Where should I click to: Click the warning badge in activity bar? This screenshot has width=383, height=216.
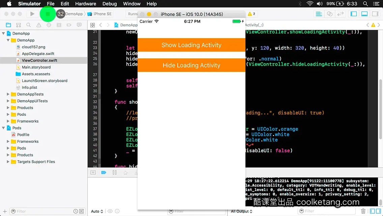pos(252,14)
